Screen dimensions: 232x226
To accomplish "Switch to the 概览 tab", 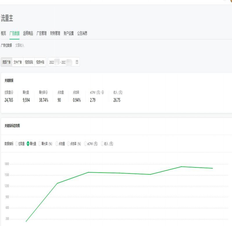I will (x=3, y=33).
